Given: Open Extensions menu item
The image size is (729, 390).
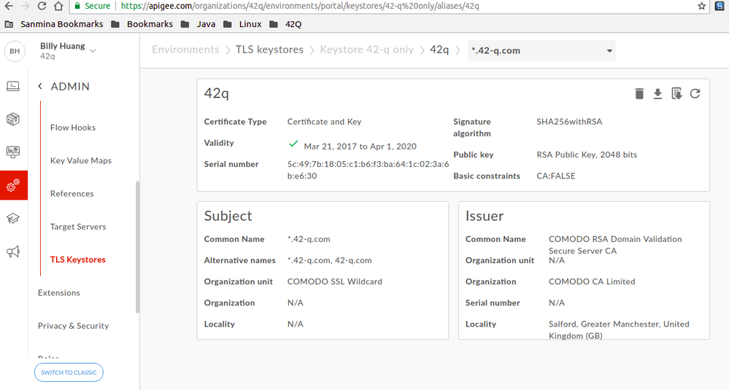Looking at the screenshot, I should click(59, 293).
